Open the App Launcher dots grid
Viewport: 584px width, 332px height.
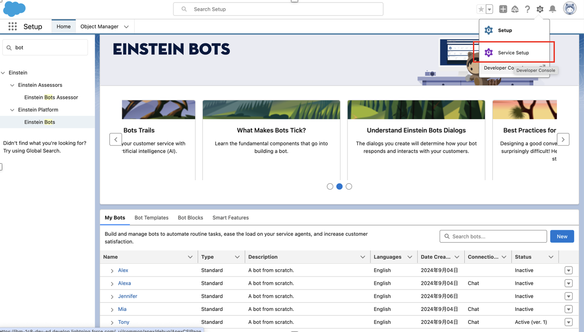point(12,27)
